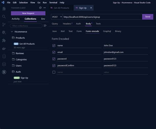This screenshot has height=129, width=156.
Task: Click the Categories folder icon
Action: (13, 59)
